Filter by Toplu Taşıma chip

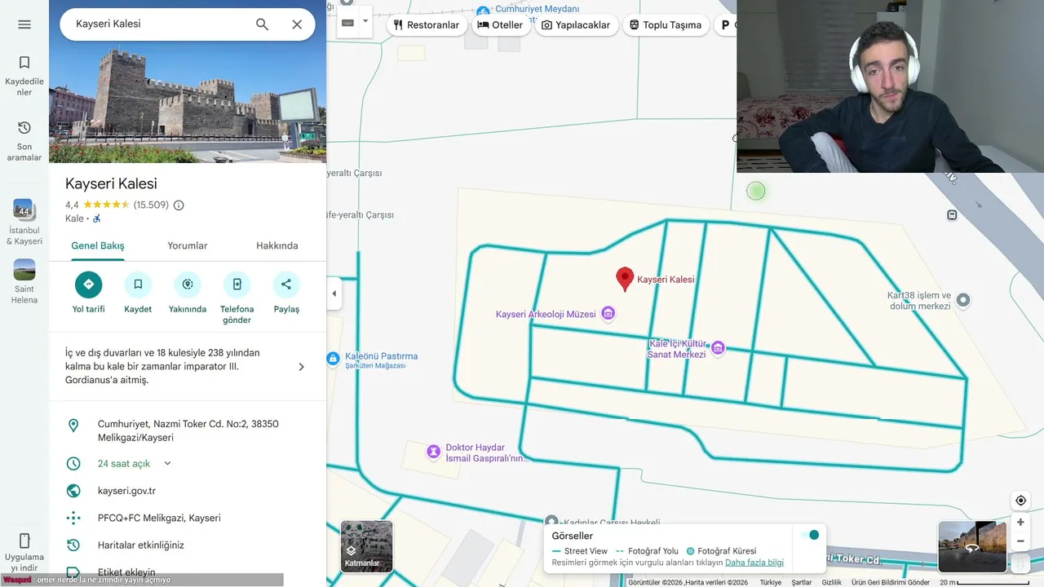click(x=666, y=25)
